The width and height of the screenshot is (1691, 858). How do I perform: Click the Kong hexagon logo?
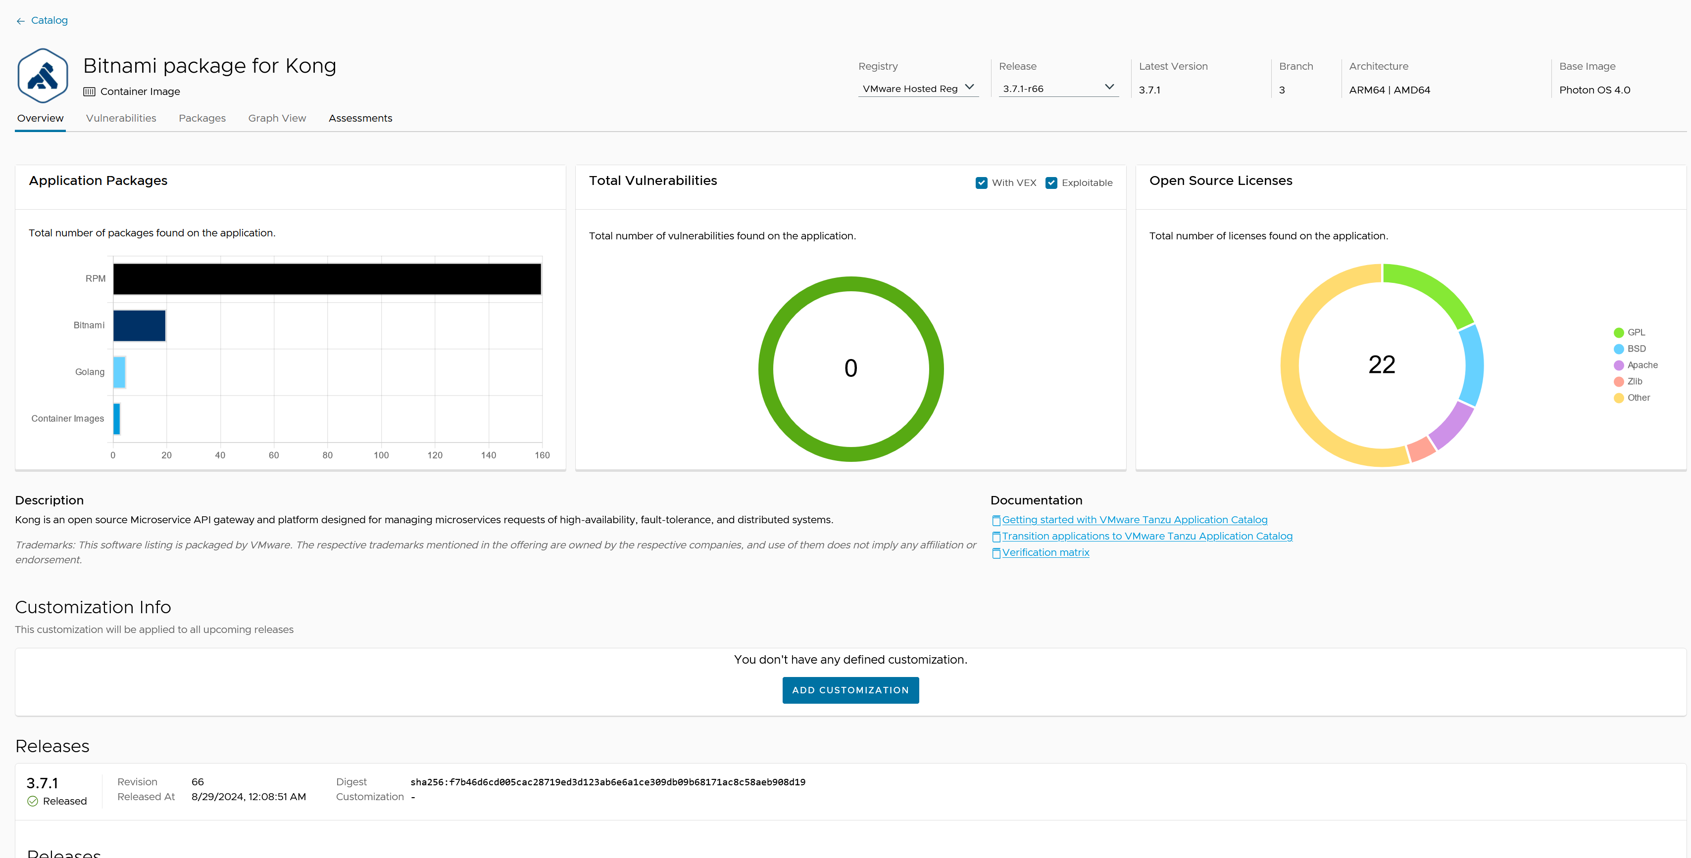[x=43, y=76]
